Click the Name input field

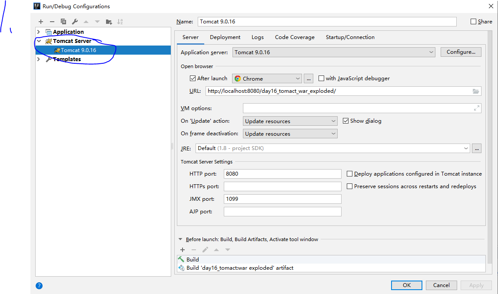click(x=327, y=22)
